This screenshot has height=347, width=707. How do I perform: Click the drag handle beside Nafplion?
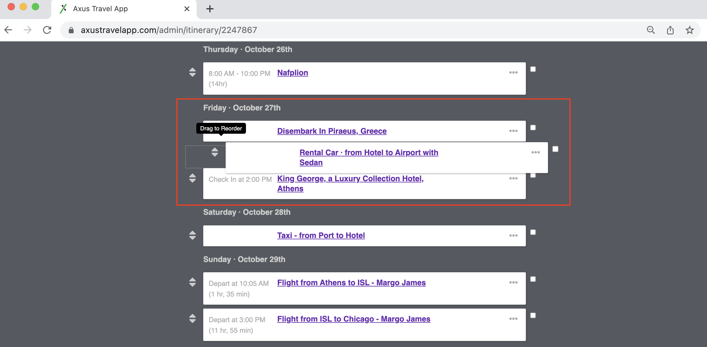point(193,73)
